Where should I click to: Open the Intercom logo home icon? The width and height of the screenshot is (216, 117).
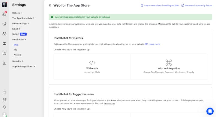(4, 4)
